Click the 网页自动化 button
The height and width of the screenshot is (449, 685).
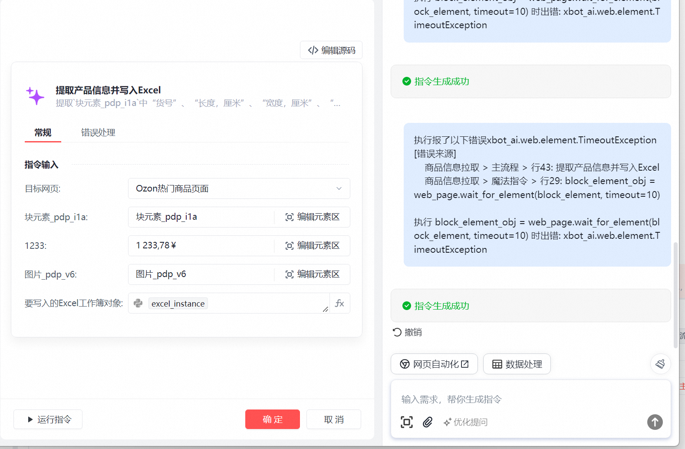[434, 364]
